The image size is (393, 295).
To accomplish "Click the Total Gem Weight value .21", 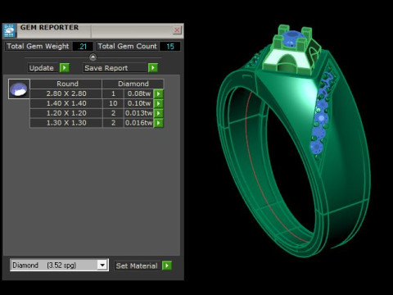I will coord(83,46).
